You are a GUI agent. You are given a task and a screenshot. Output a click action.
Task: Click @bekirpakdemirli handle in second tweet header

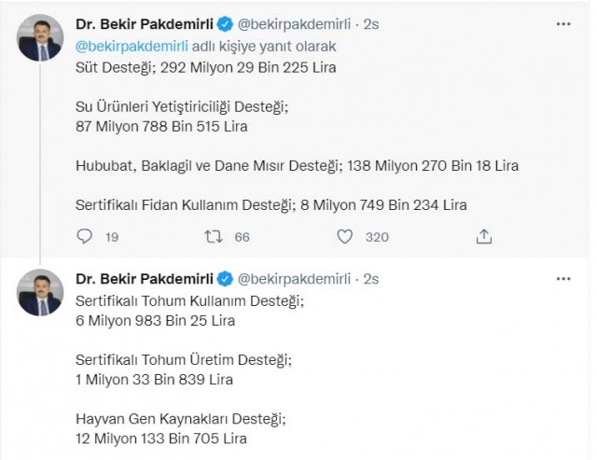[294, 279]
